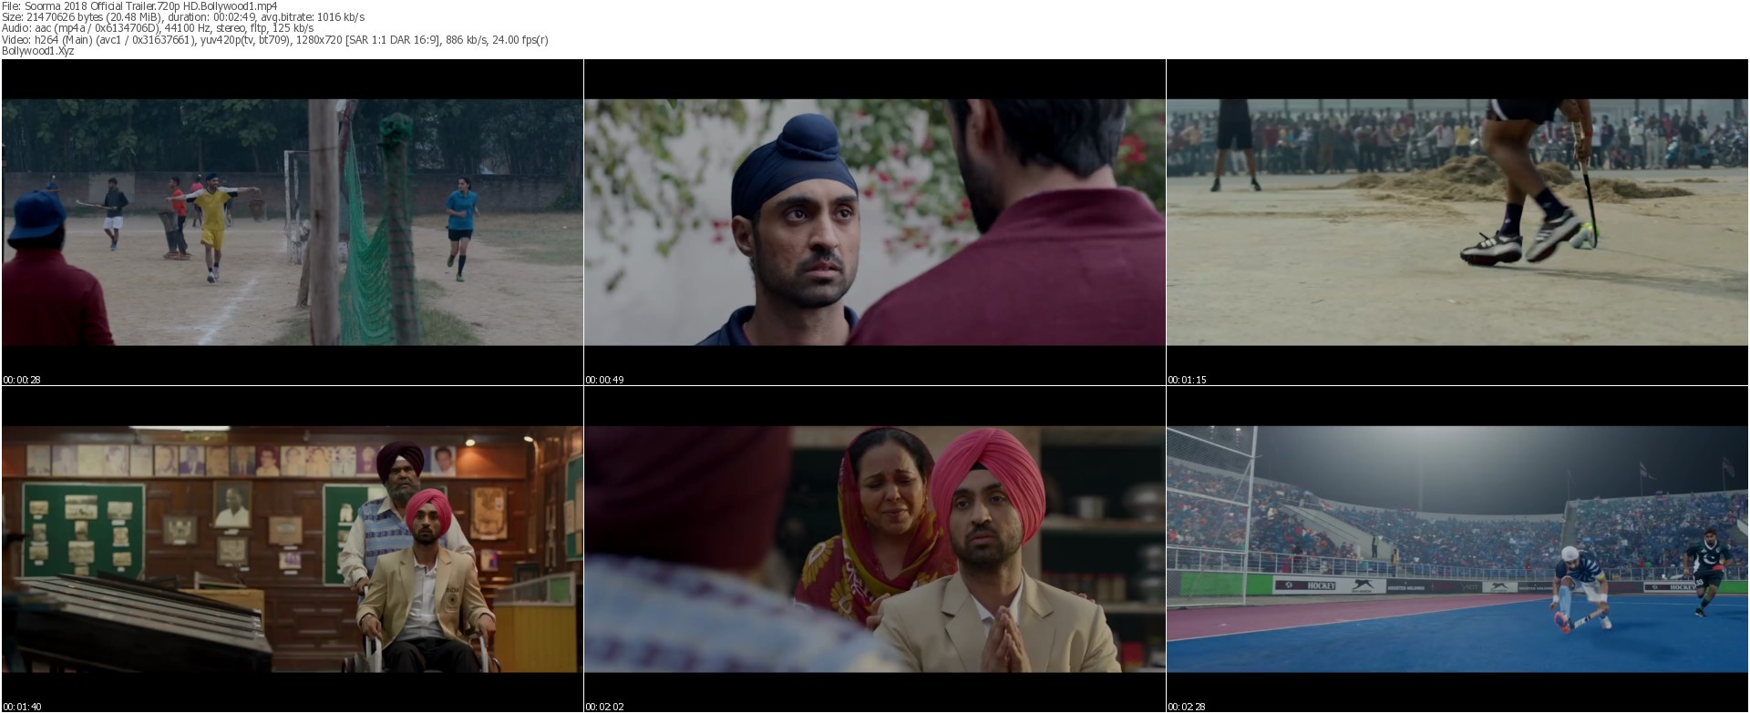This screenshot has width=1750, height=713.
Task: Click the 00:02:28 timestamp label
Action: 1187,707
